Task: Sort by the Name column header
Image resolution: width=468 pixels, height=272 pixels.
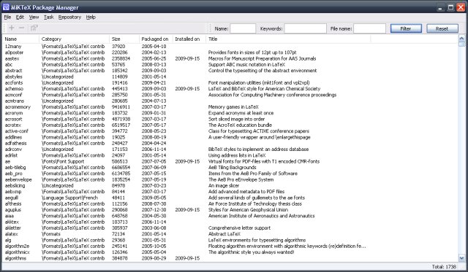Action: tap(20, 39)
